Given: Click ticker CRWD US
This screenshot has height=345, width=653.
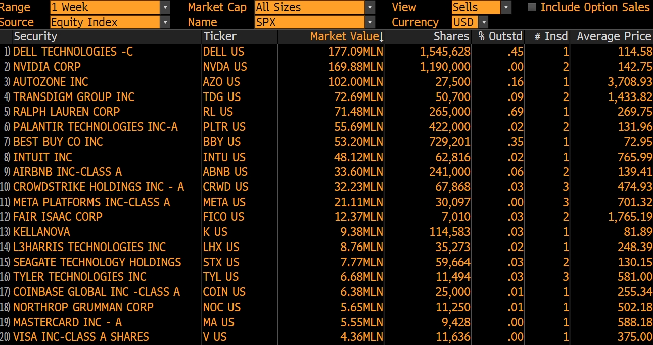Looking at the screenshot, I should 225,187.
